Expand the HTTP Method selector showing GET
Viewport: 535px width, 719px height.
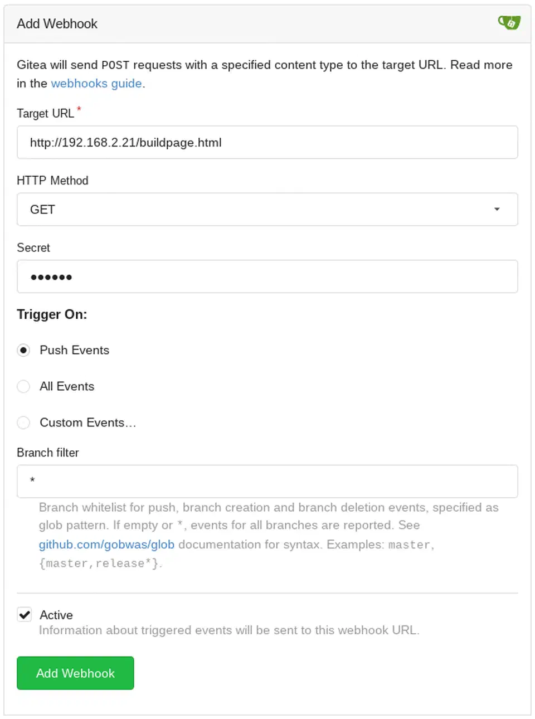(x=267, y=209)
